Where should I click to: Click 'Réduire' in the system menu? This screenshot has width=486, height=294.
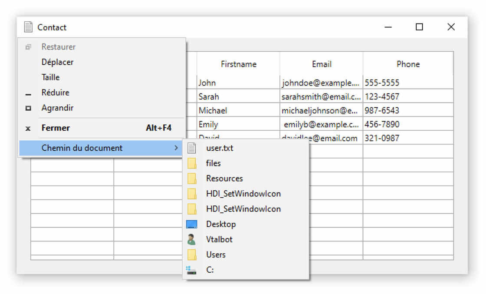click(x=56, y=92)
